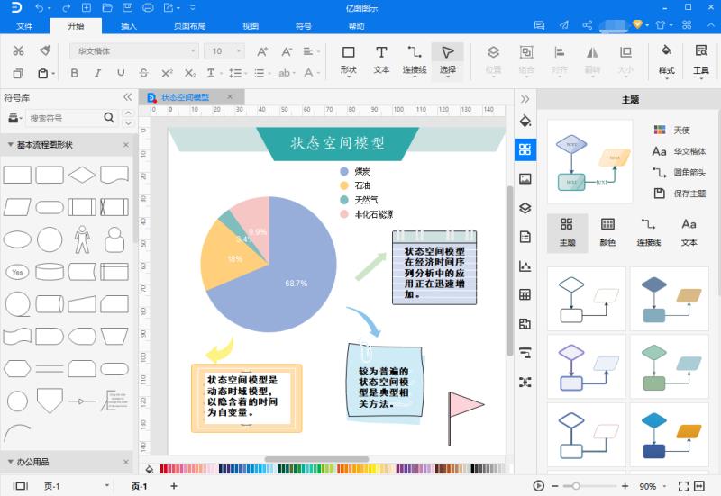Open the fill style panel icon
The height and width of the screenshot is (496, 721).
tap(525, 122)
